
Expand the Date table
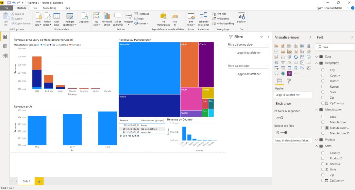[x=316, y=57]
